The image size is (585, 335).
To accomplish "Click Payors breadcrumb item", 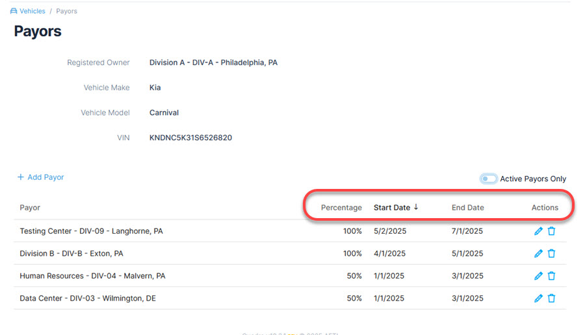I will (x=66, y=11).
